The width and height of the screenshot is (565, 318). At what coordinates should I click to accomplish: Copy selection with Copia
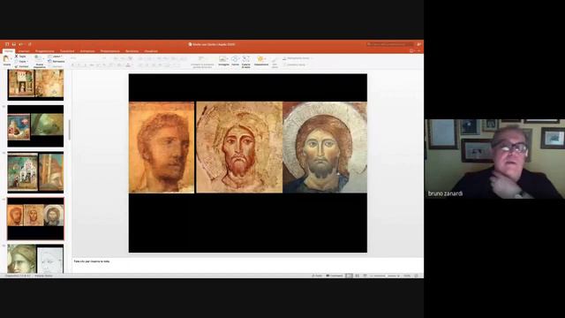21,62
